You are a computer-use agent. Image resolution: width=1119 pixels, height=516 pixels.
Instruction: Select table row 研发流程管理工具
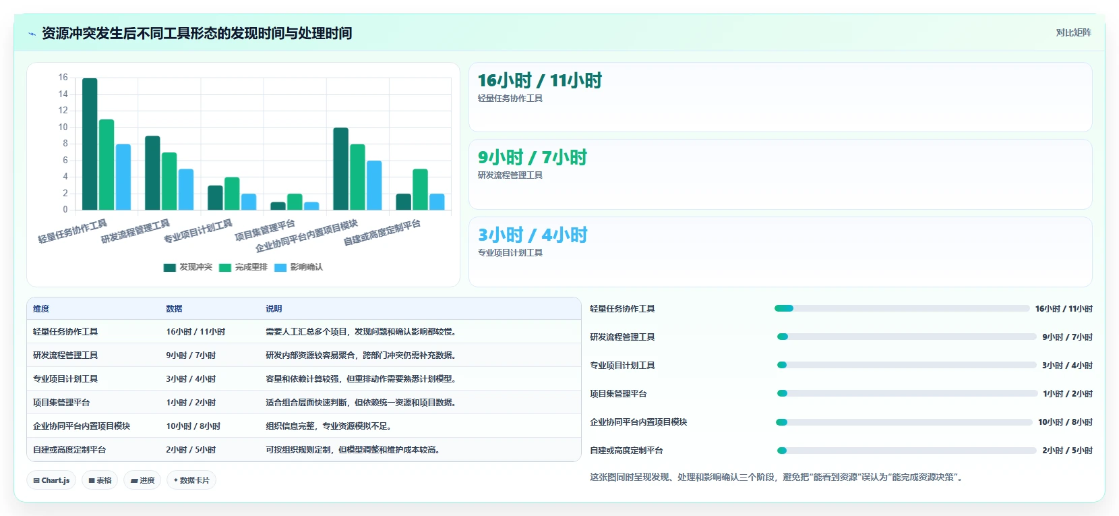[x=304, y=355]
